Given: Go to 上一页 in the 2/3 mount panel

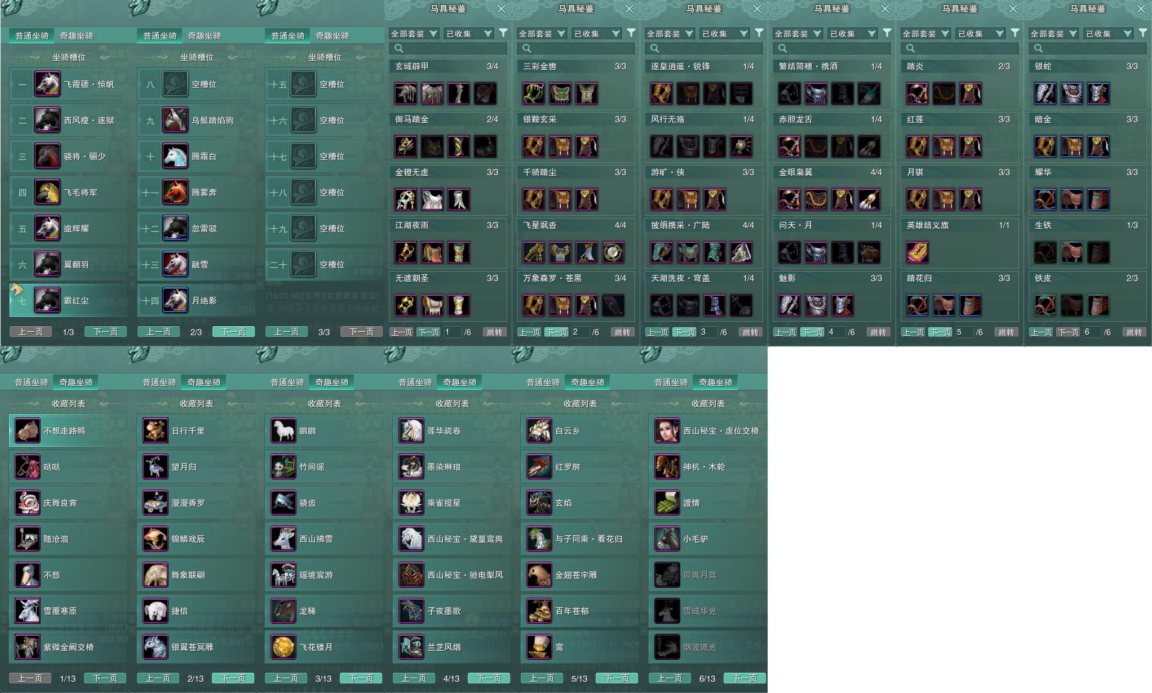Looking at the screenshot, I should [x=158, y=331].
